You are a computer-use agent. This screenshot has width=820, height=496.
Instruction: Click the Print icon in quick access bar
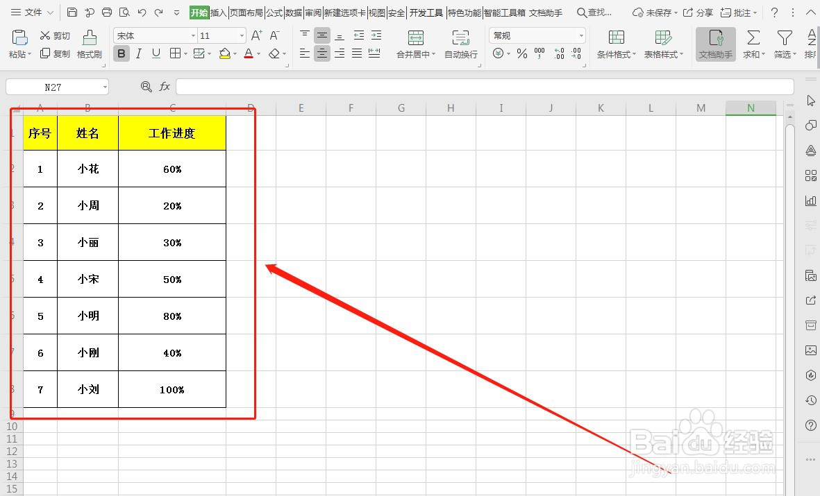[107, 12]
